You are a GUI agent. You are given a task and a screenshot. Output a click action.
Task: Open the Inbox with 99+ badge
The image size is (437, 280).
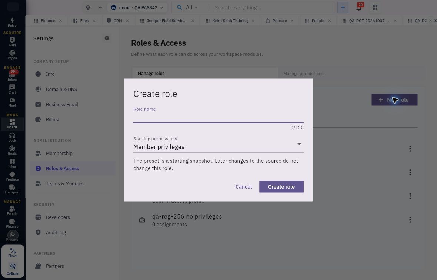point(12,76)
